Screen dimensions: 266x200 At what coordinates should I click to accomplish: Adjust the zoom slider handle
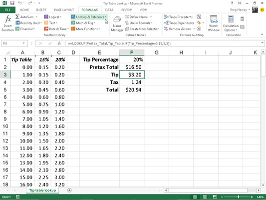(x=239, y=197)
